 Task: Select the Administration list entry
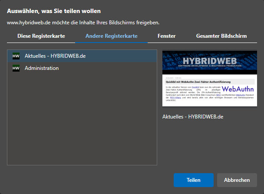tap(82, 68)
